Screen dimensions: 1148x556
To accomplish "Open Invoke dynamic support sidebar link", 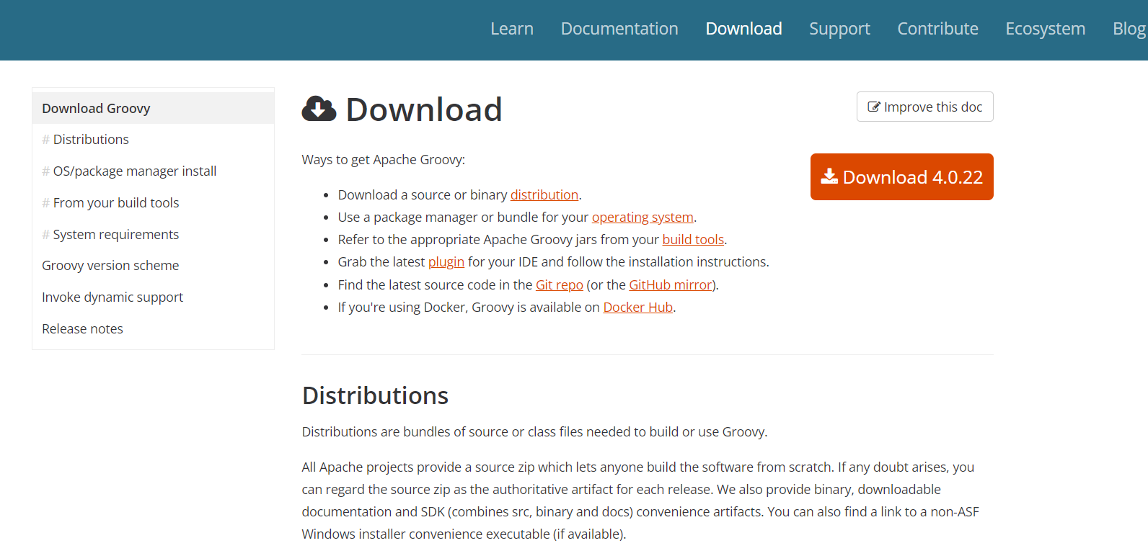I will 112,297.
